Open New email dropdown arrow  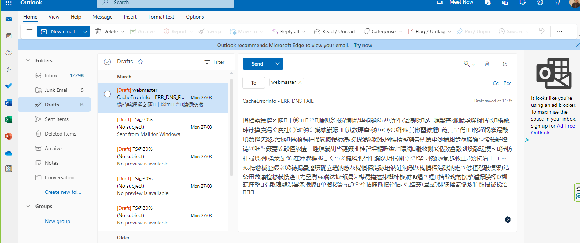(85, 31)
